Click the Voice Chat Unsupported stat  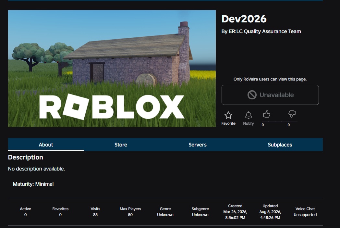pos(305,212)
